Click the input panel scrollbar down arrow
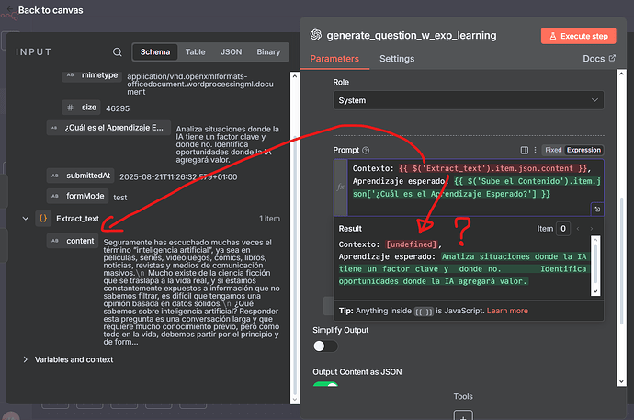Image resolution: width=634 pixels, height=420 pixels. click(295, 400)
